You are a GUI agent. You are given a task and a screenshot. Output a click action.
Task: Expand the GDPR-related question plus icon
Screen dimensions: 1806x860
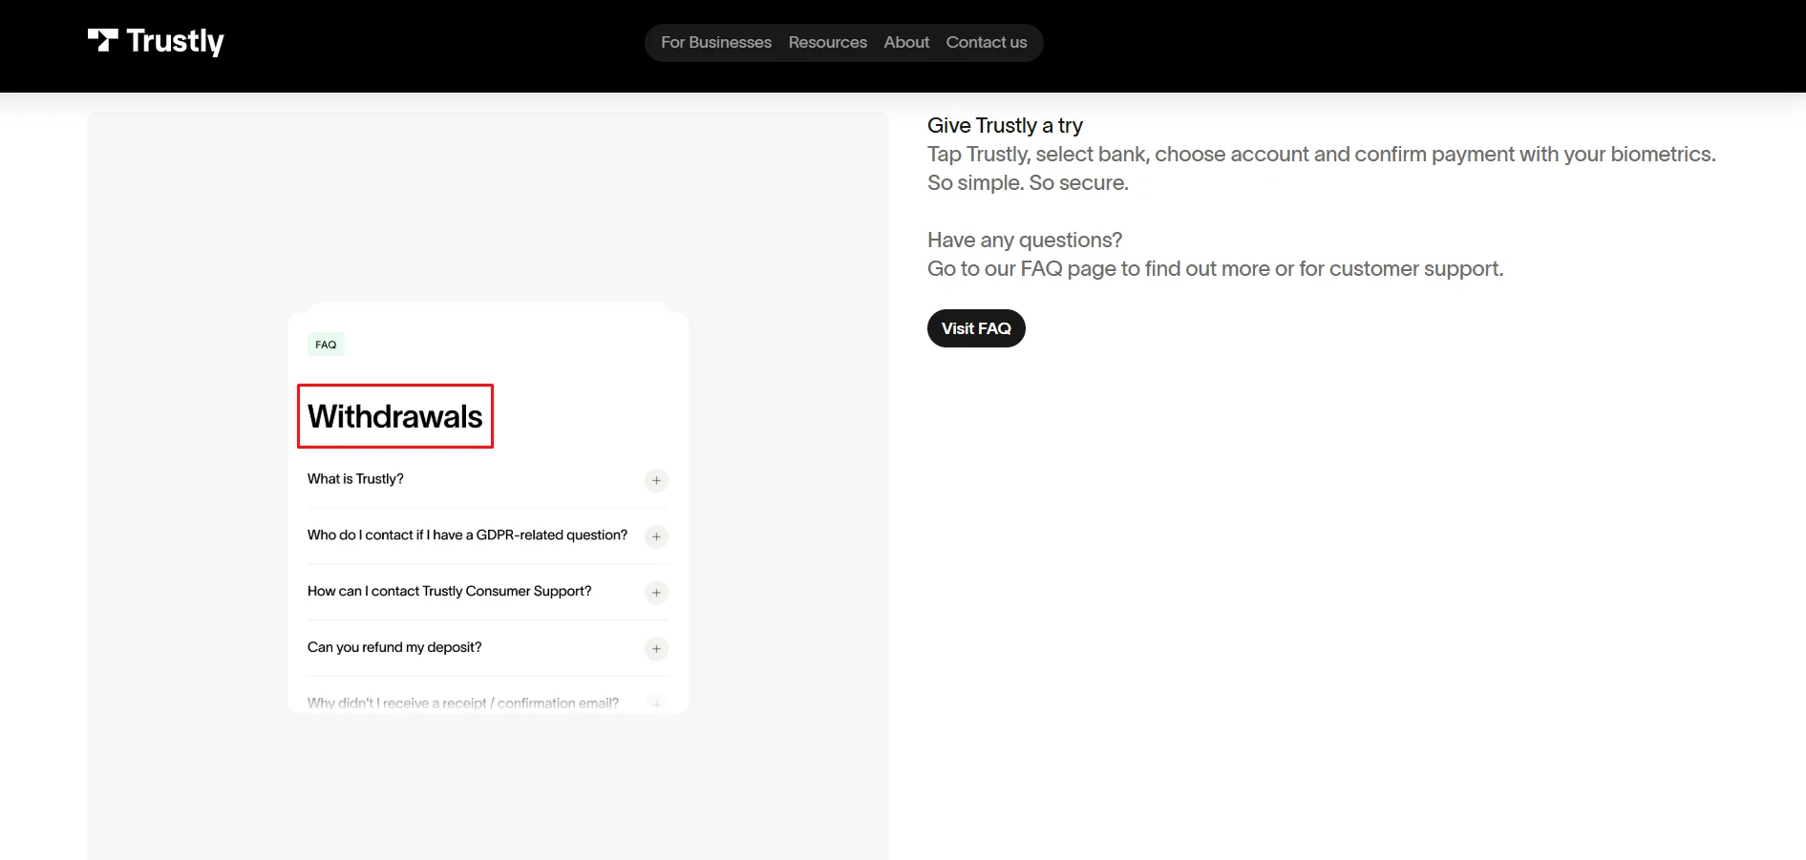point(656,536)
